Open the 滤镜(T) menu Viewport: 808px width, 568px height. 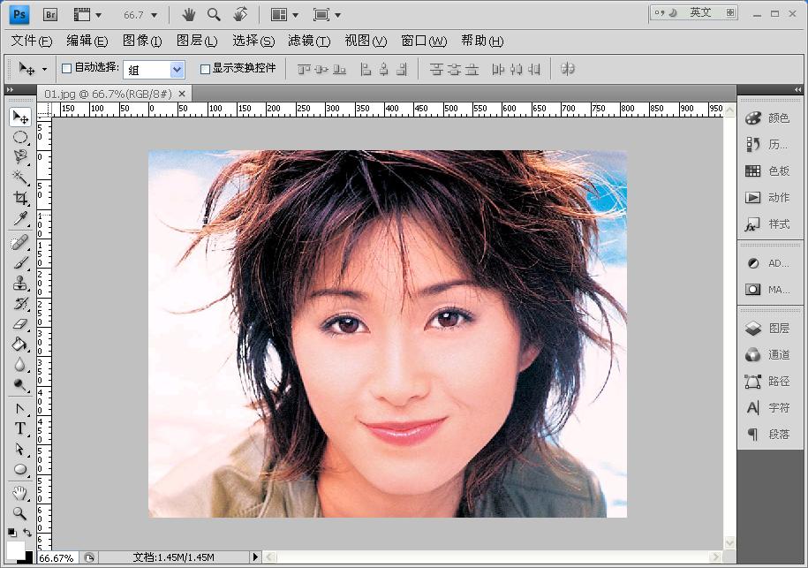click(x=309, y=41)
